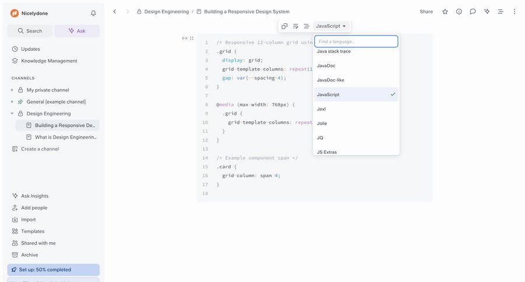This screenshot has height=282, width=525.
Task: Expand the General example channel
Action: pos(12,102)
